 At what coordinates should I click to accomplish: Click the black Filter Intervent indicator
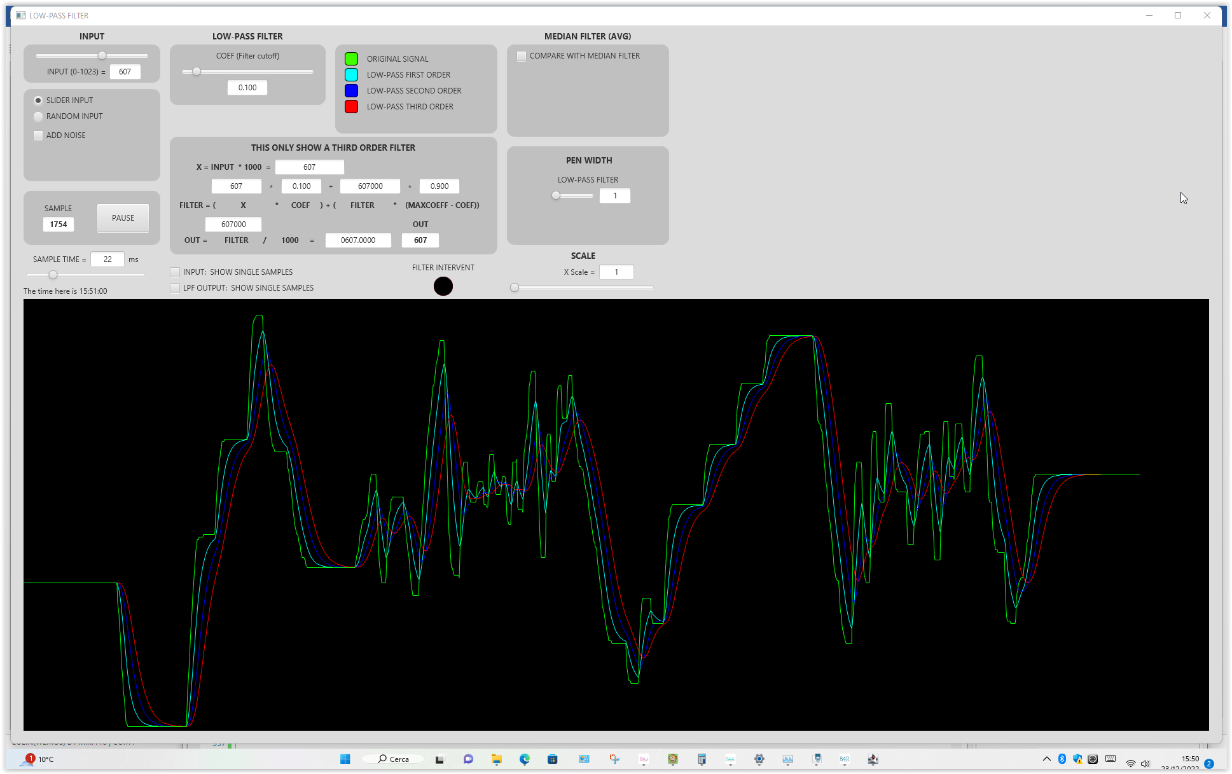pos(443,286)
